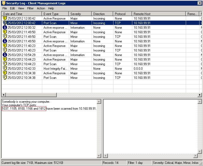Click Major severity in 10:34:38 row
This screenshot has width=203, height=166.
click(x=74, y=73)
